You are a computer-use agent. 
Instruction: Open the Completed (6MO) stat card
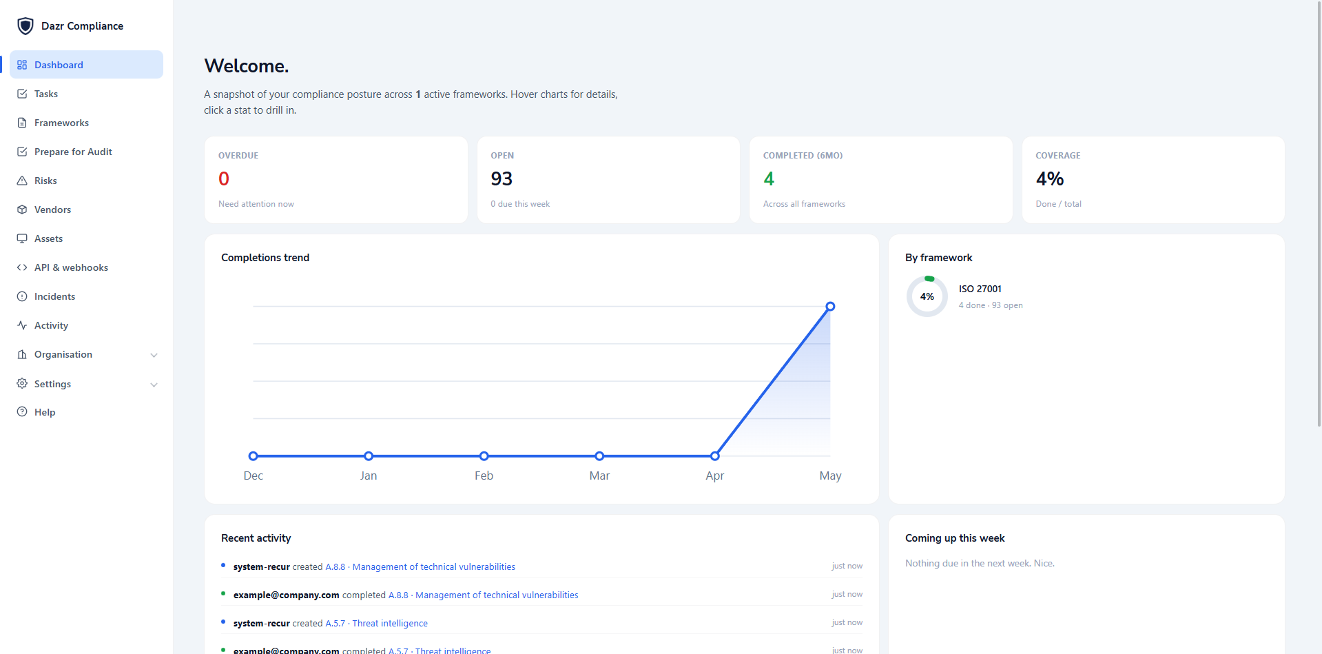[x=880, y=180]
